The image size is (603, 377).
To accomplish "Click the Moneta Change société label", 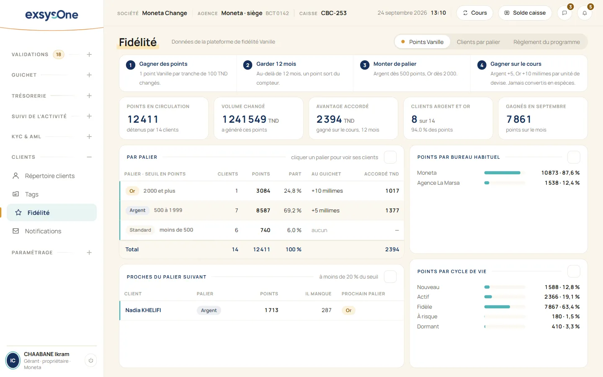I will [165, 13].
